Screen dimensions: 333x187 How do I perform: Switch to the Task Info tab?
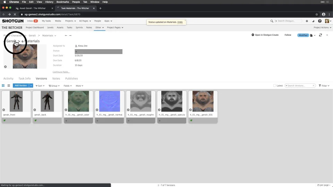coord(24,79)
